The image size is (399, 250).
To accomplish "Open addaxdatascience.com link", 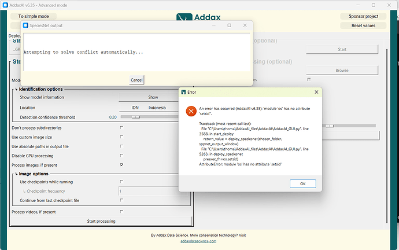I will point(198,241).
